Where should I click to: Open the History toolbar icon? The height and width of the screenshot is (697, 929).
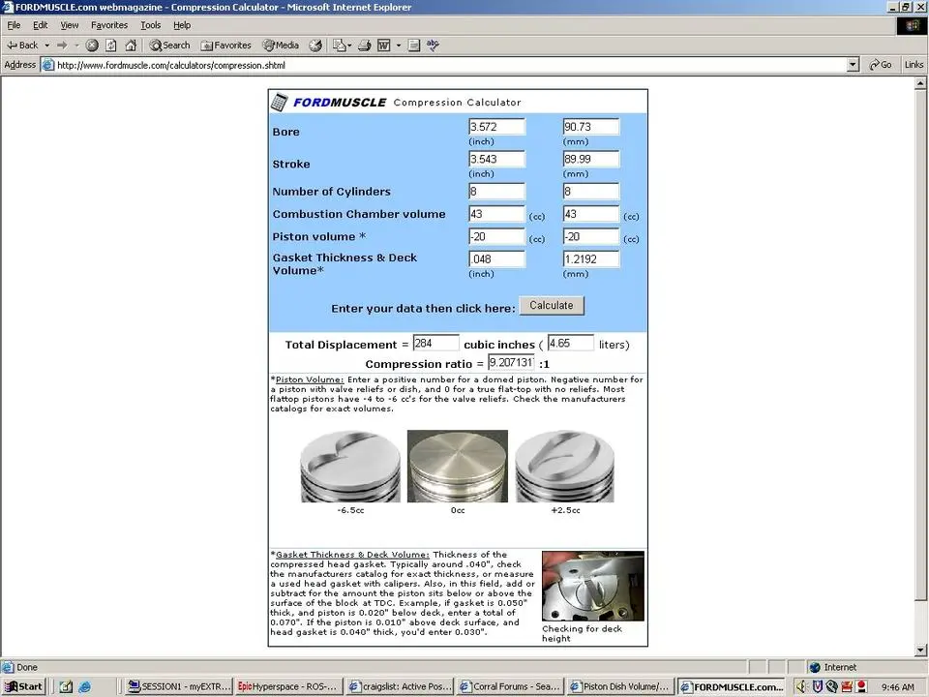click(x=315, y=45)
